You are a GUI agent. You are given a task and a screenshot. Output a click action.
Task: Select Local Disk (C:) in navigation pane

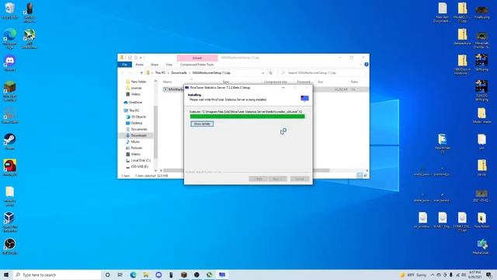click(x=138, y=160)
